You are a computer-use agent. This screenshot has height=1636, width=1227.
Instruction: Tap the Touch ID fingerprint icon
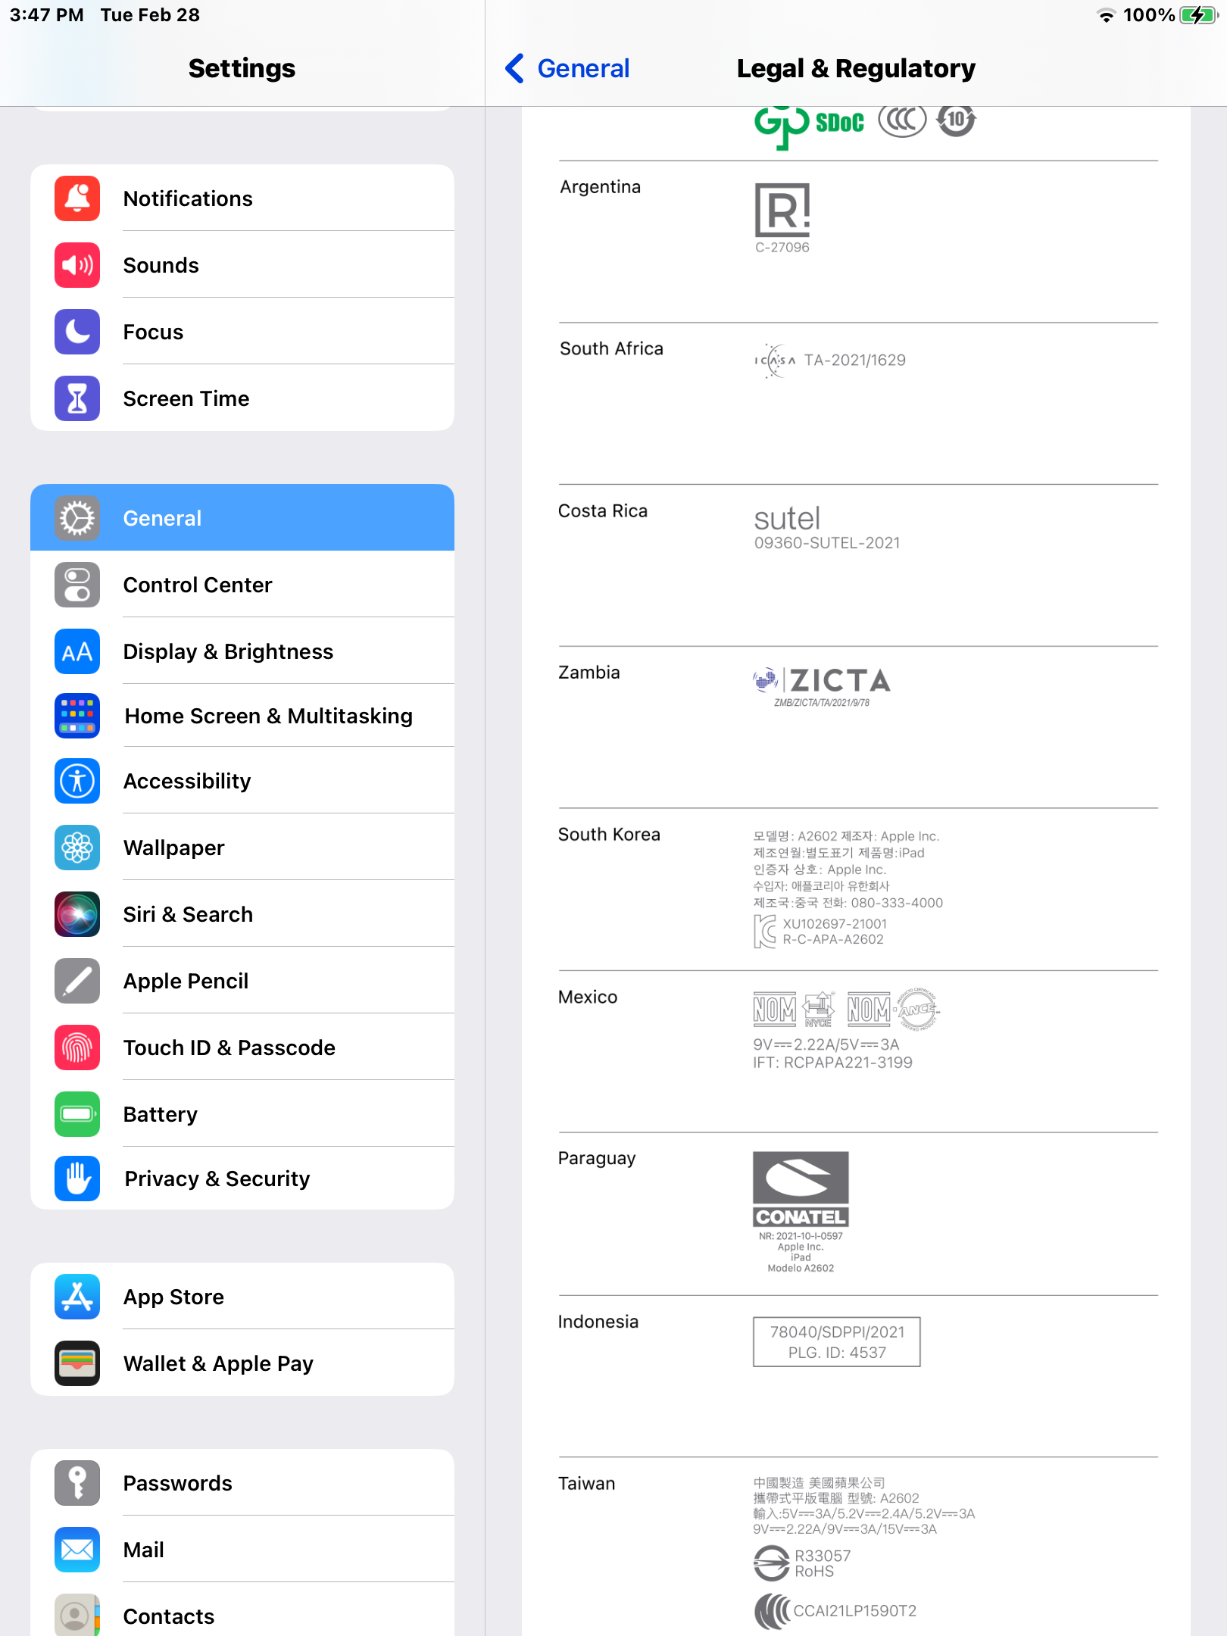(77, 1047)
